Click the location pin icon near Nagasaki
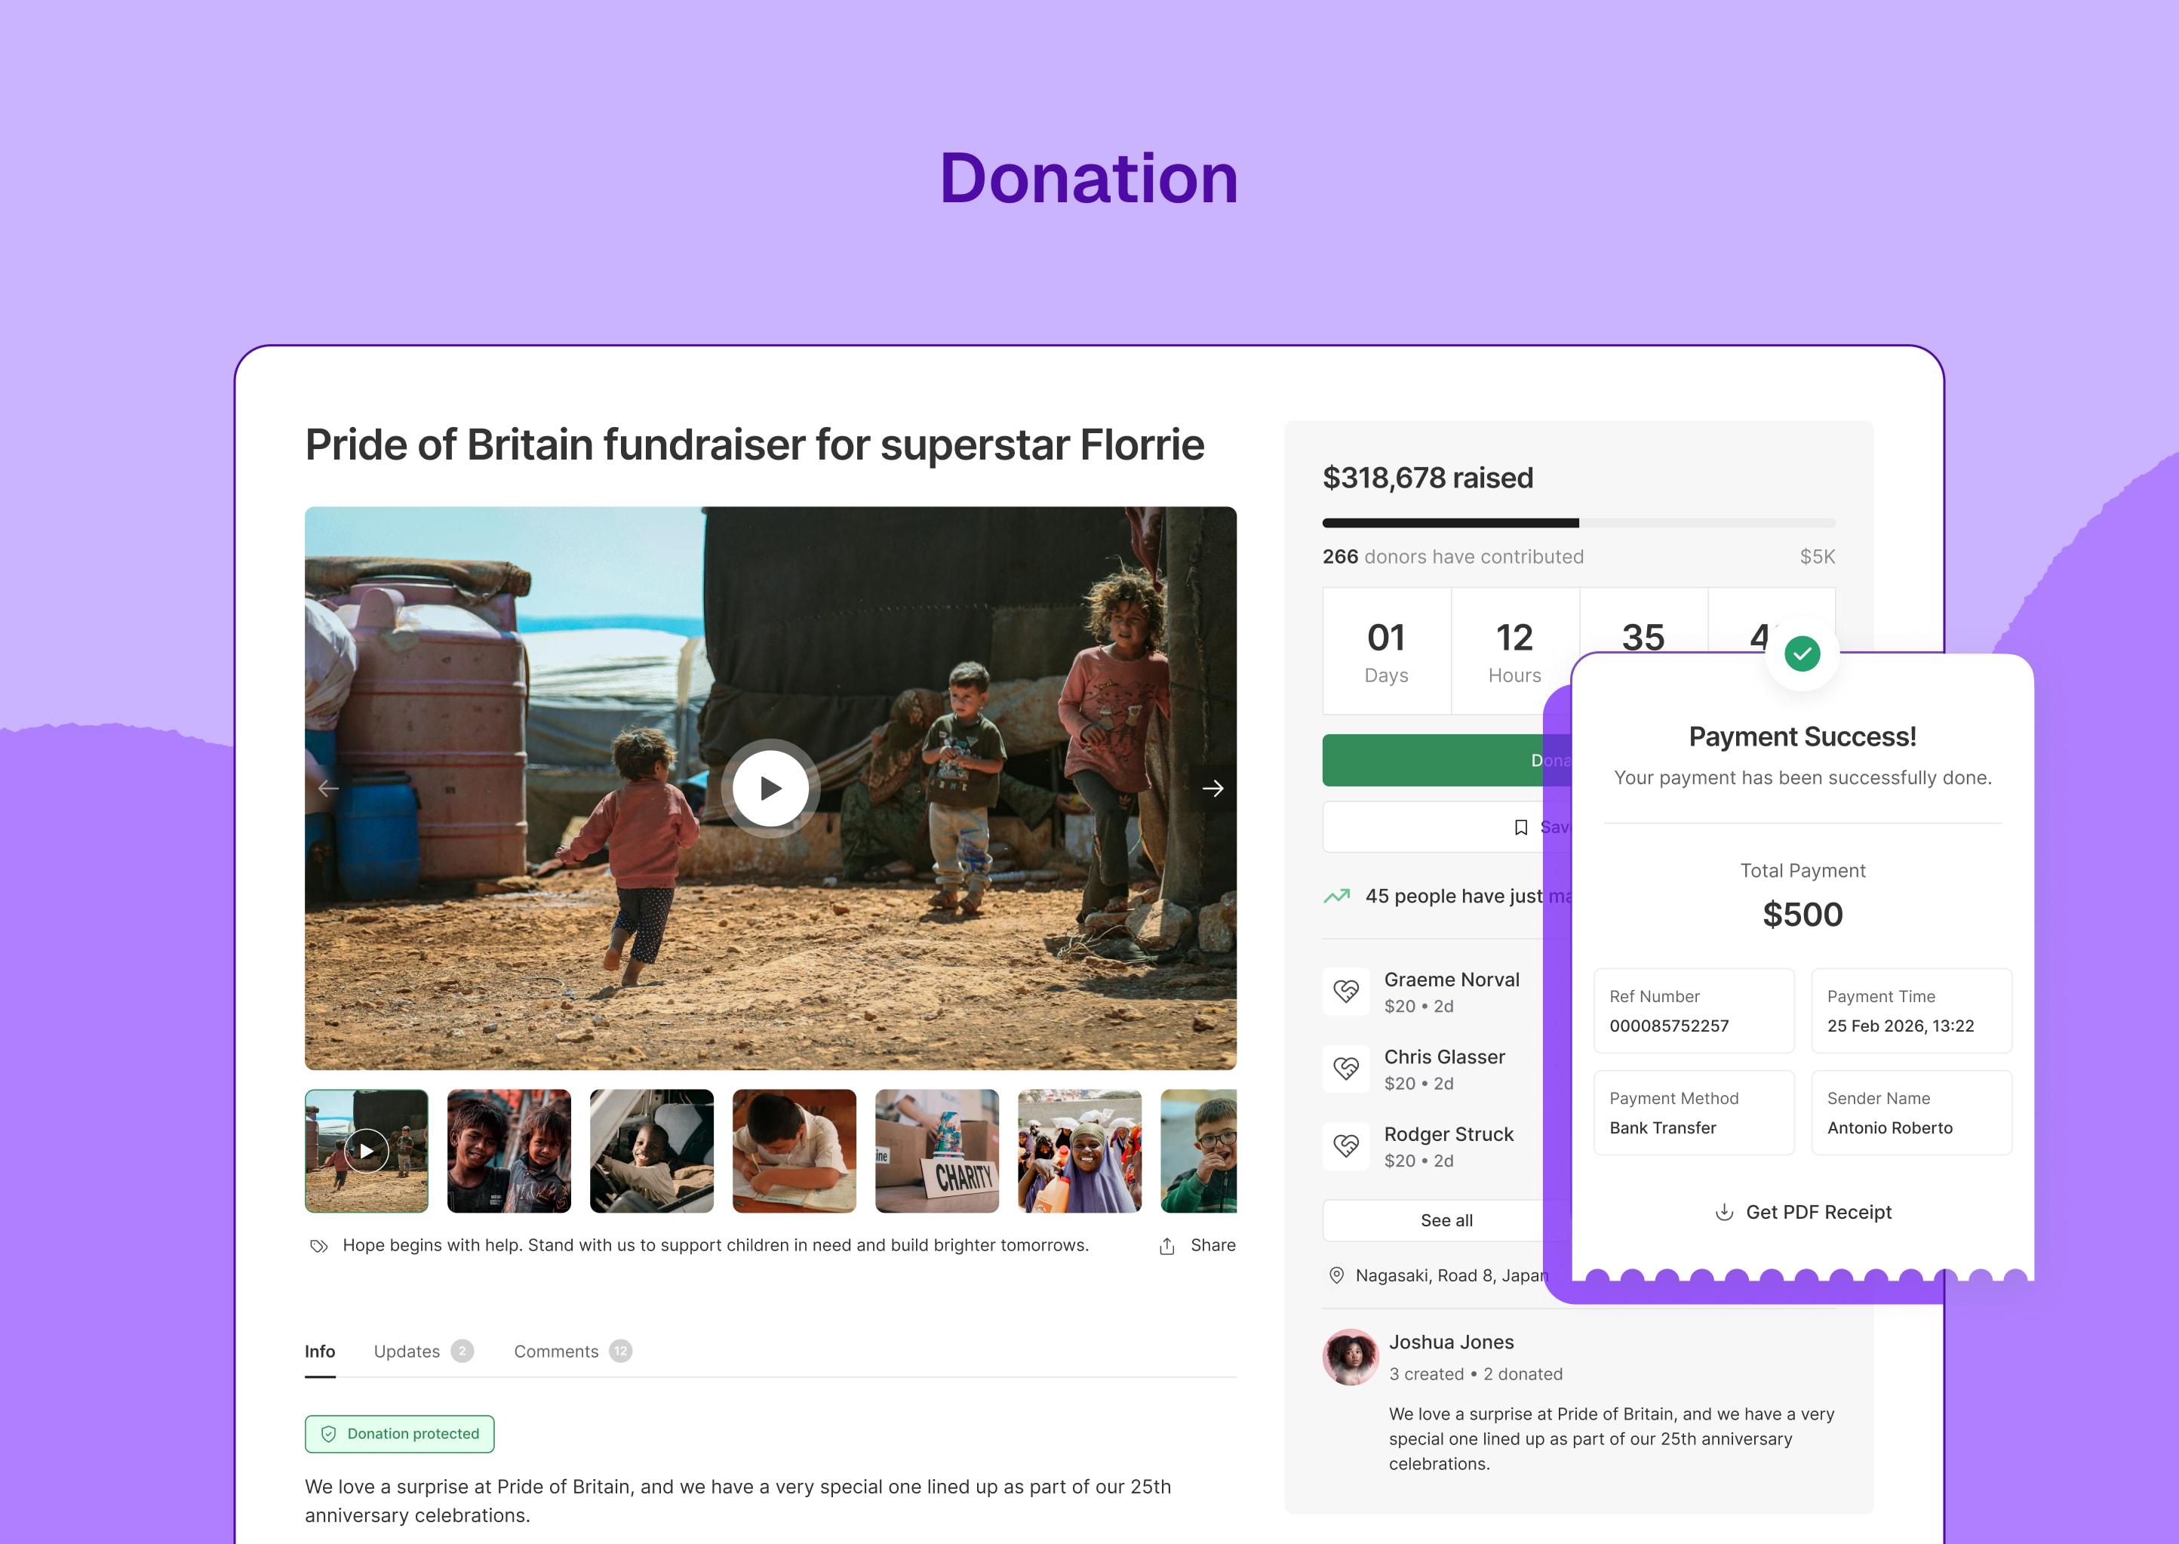This screenshot has width=2179, height=1544. [1336, 1276]
